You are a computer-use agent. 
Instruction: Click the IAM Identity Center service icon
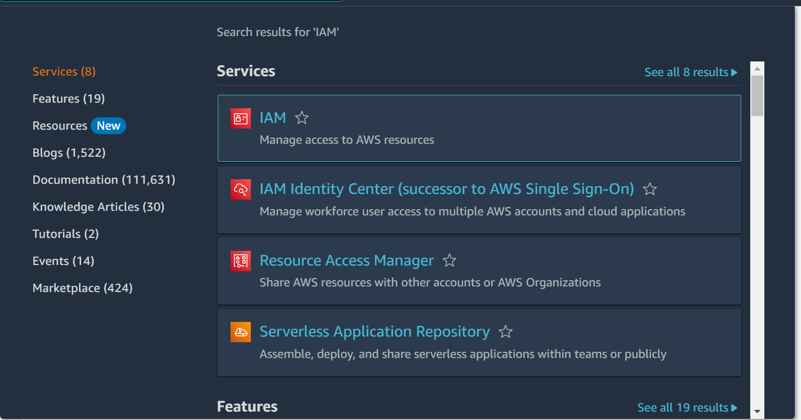point(241,189)
